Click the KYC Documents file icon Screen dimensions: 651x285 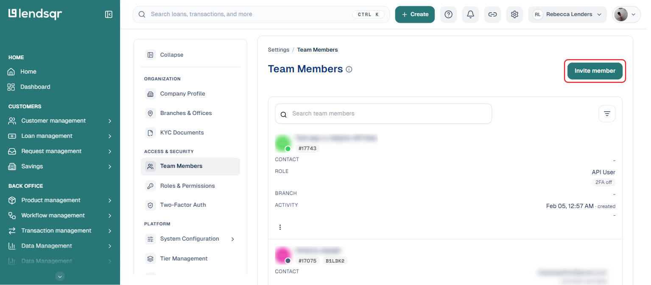[150, 133]
